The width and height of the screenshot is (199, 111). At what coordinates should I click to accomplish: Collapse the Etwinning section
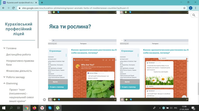[4, 83]
